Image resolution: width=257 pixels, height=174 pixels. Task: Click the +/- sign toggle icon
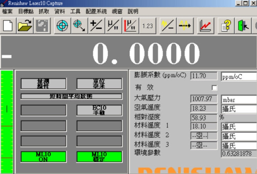(x=96, y=26)
